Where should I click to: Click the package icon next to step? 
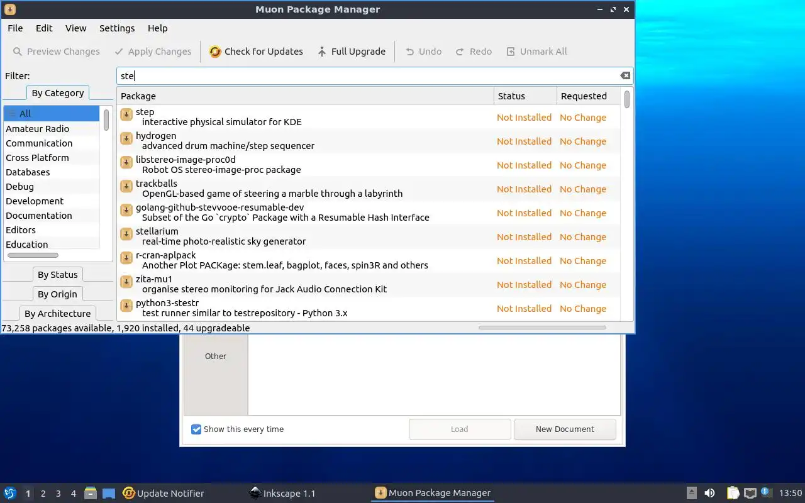point(126,114)
